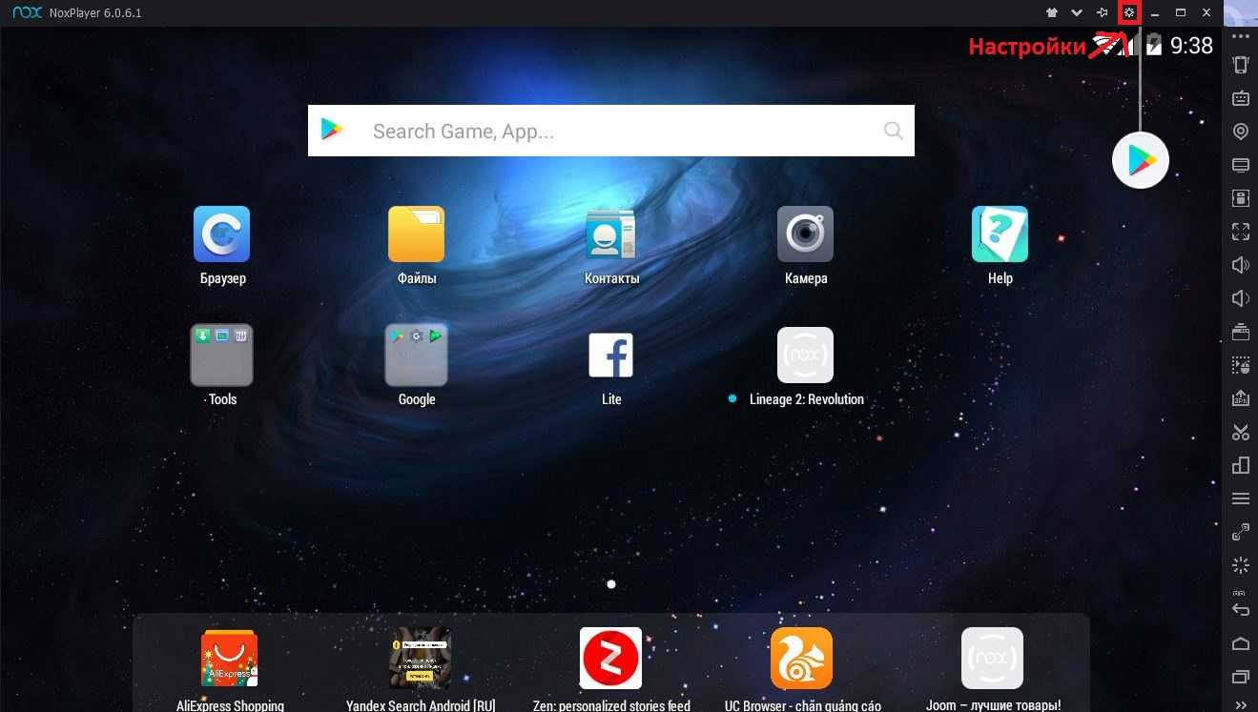The width and height of the screenshot is (1258, 712).
Task: Click the Search Game, App field
Action: coord(610,131)
